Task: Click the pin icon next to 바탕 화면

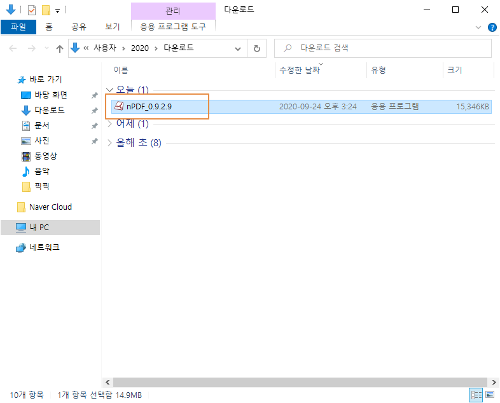Action: (94, 95)
